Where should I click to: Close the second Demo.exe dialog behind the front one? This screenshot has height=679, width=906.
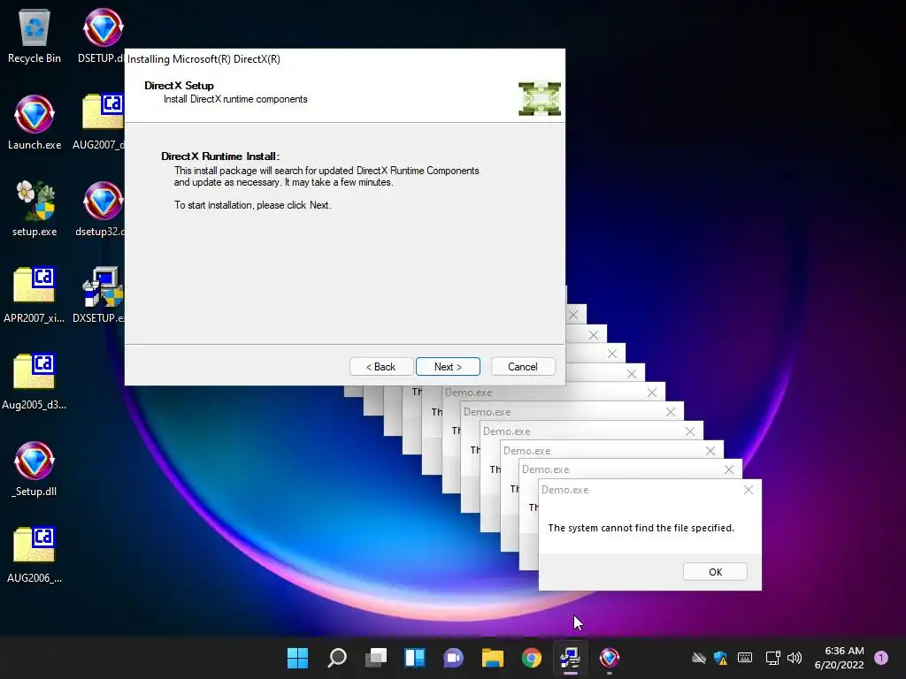(729, 470)
